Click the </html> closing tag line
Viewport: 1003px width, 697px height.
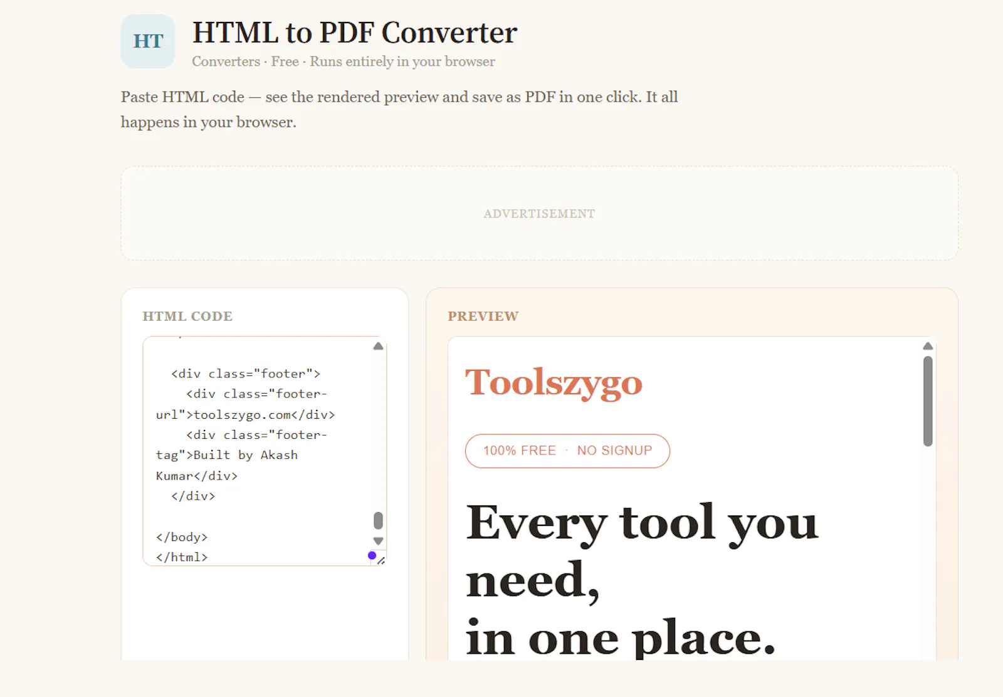pyautogui.click(x=182, y=557)
